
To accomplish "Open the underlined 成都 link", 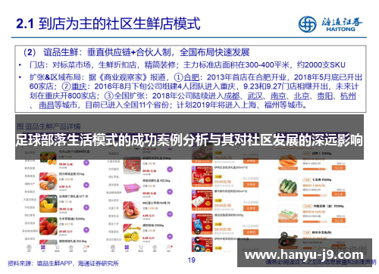I will (x=232, y=96).
